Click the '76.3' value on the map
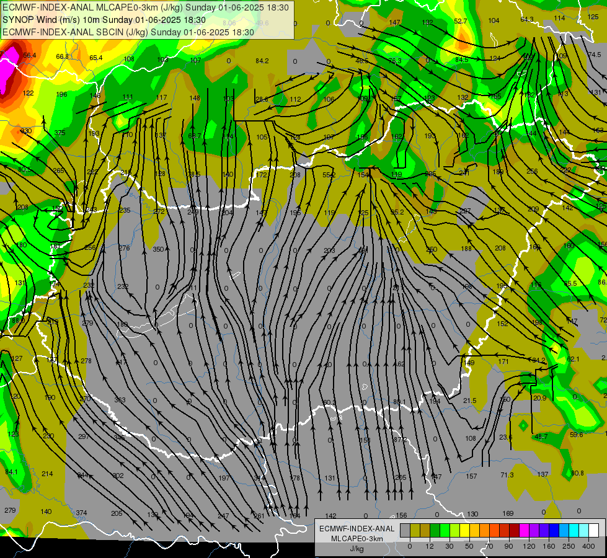607x558 pixels. tap(395, 61)
